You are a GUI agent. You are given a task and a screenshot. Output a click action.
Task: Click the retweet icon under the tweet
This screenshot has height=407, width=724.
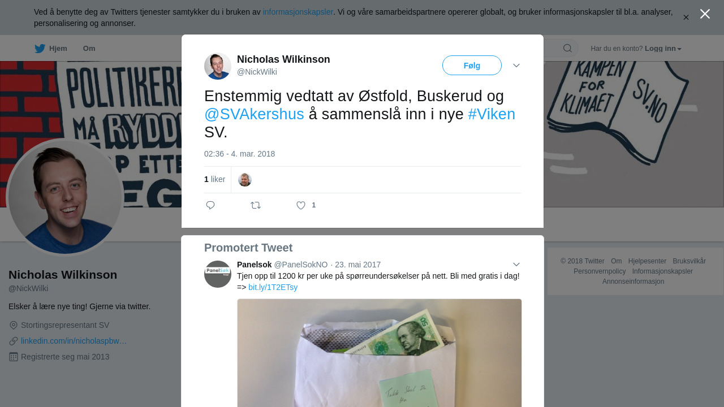coord(256,205)
